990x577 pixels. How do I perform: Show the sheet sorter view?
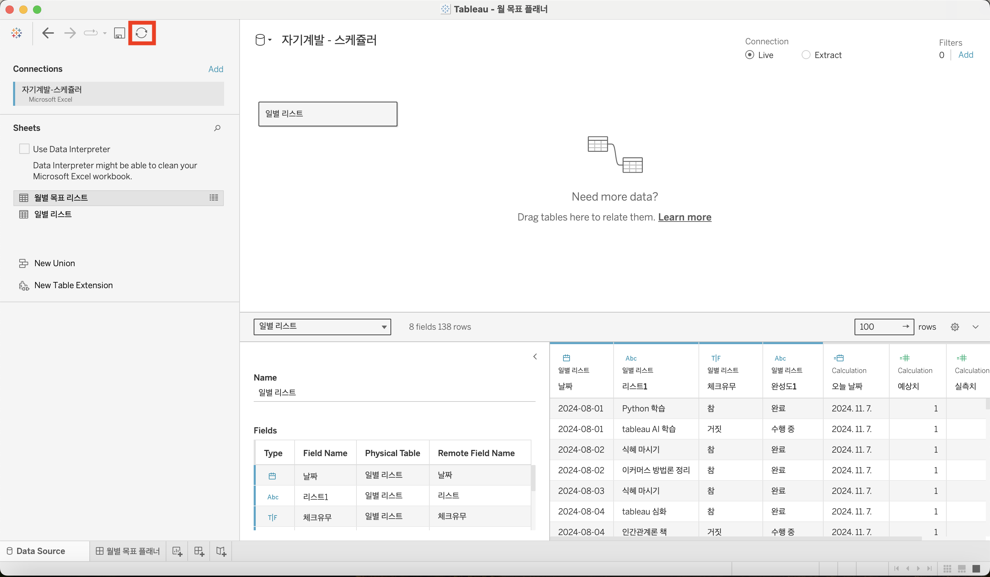pos(947,569)
